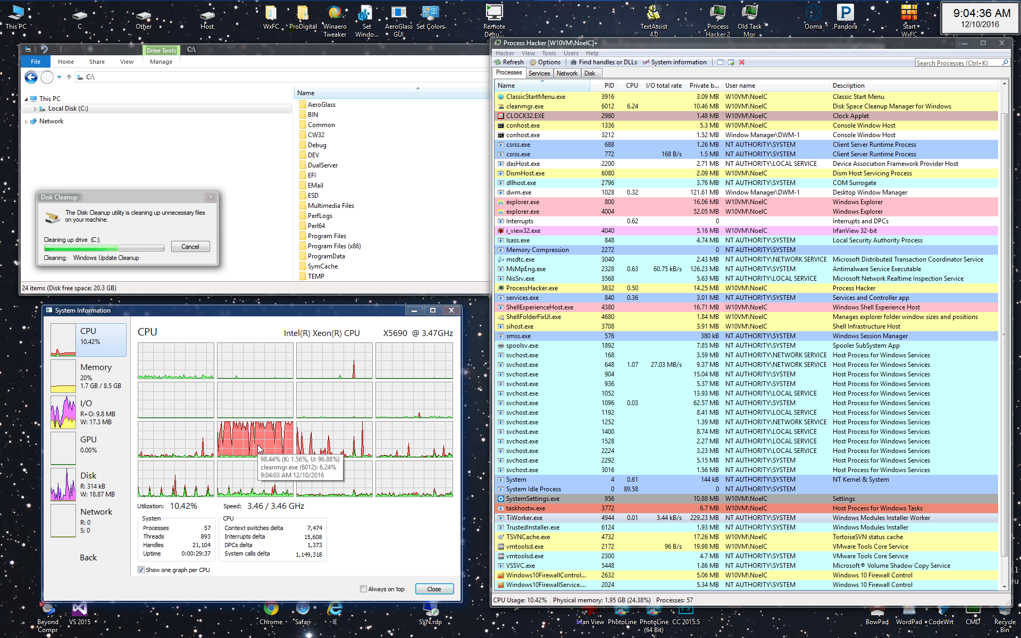1021x638 pixels.
Task: Open This PC desktop icon
Action: [x=16, y=18]
